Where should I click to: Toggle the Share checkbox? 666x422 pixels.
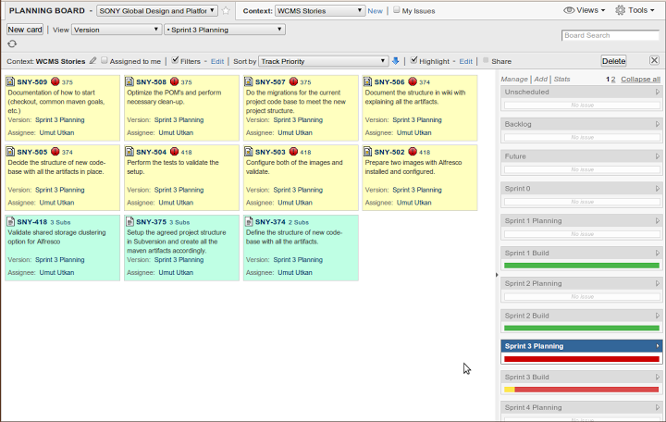pyautogui.click(x=486, y=60)
